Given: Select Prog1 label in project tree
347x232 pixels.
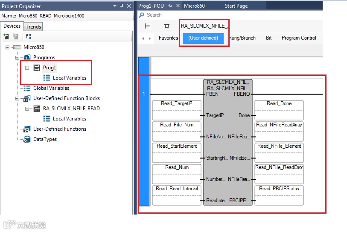Looking at the screenshot, I should pos(50,68).
